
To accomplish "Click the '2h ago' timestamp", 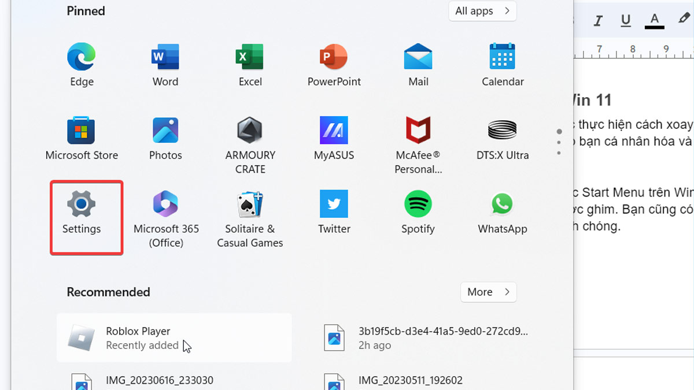I will tap(375, 346).
